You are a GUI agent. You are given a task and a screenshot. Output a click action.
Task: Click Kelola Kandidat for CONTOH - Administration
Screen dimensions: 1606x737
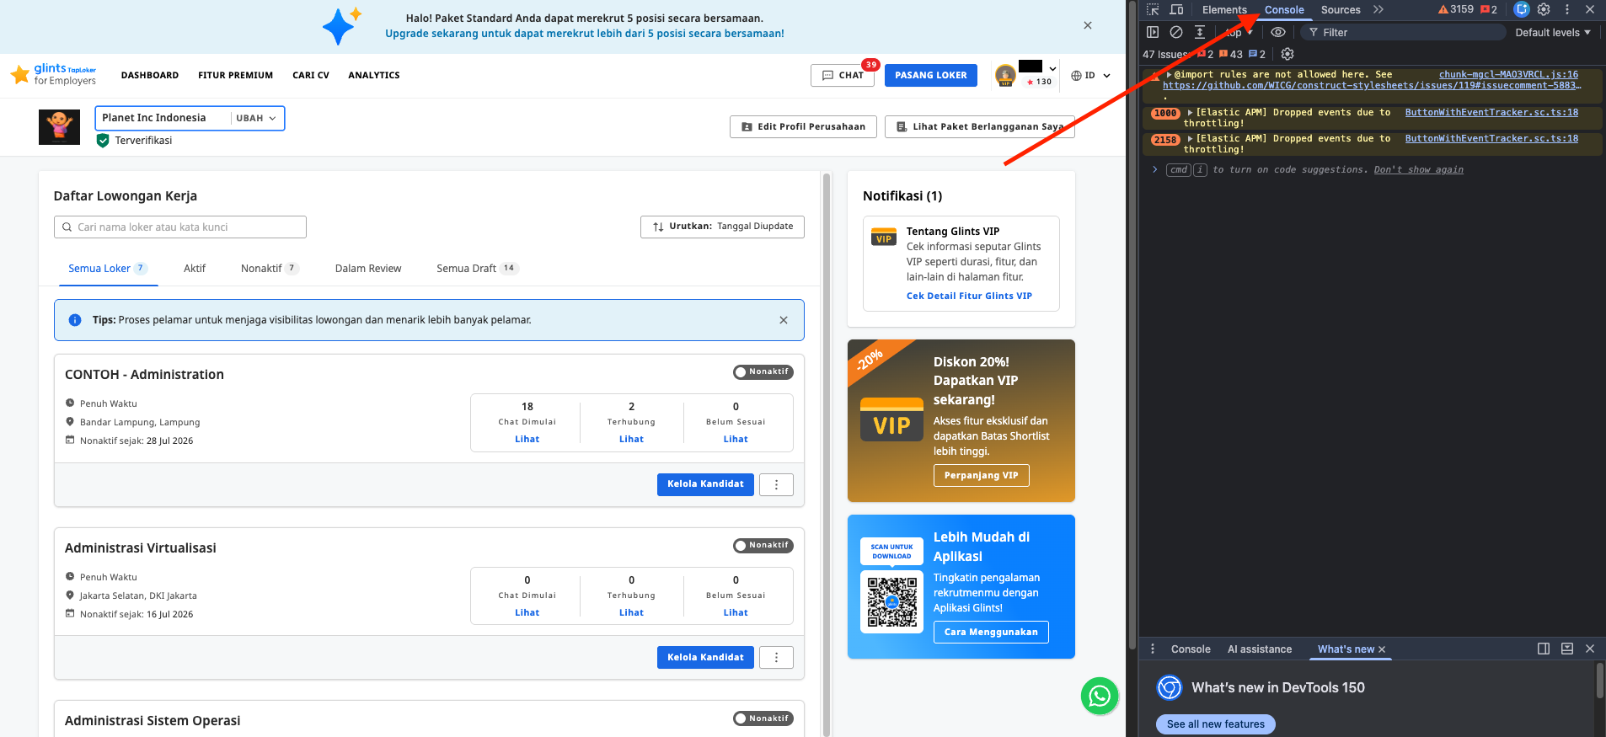click(x=705, y=484)
